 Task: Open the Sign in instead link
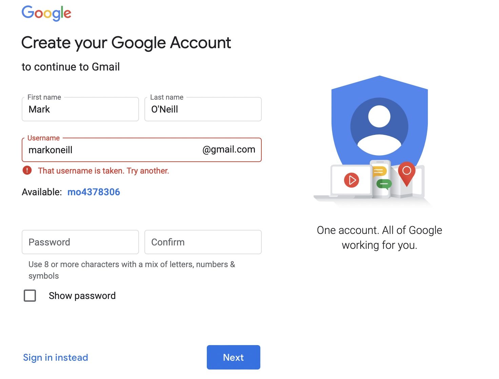[56, 357]
